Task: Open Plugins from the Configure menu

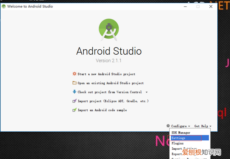Action: click(x=178, y=143)
